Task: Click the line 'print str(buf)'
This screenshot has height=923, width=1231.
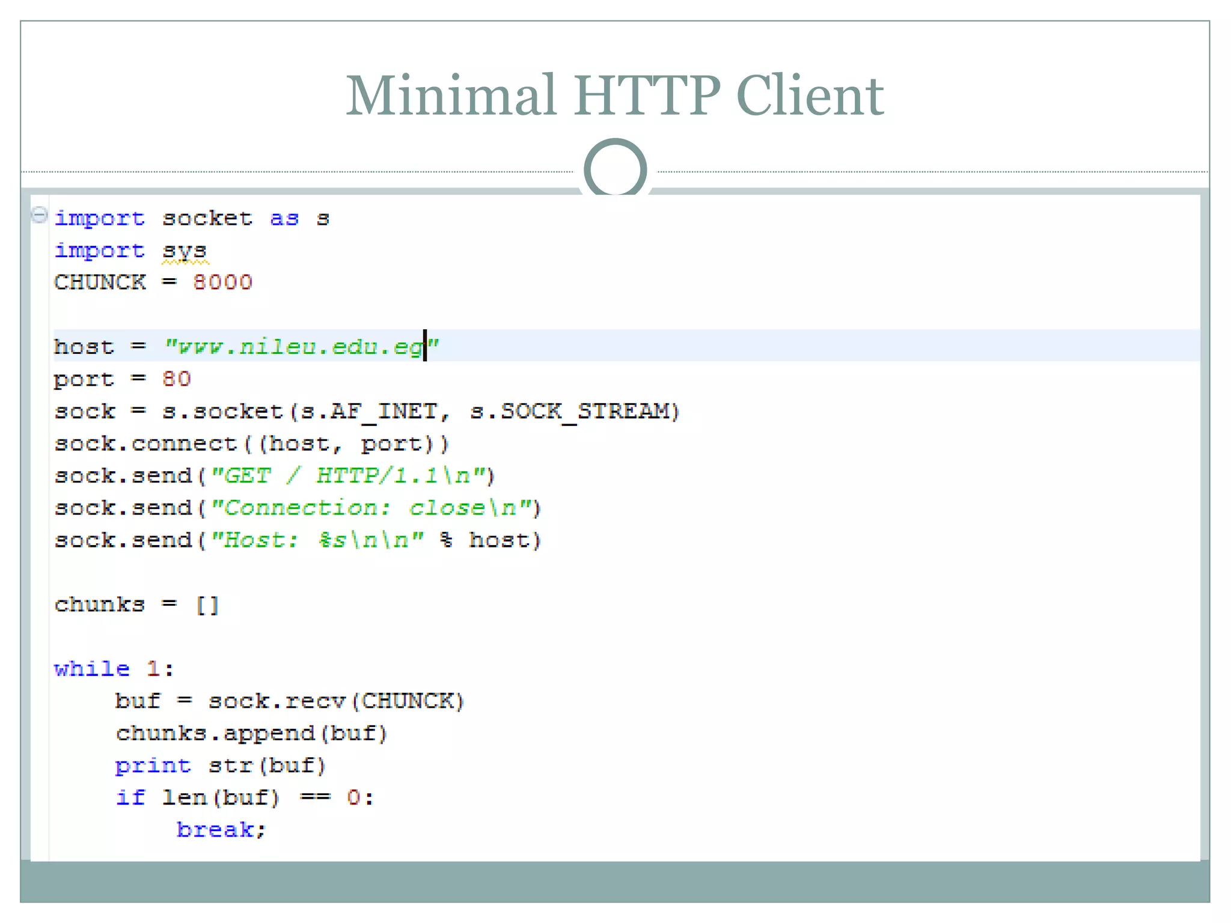Action: click(x=221, y=766)
